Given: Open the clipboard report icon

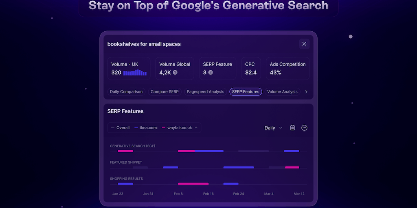Looking at the screenshot, I should tap(292, 128).
